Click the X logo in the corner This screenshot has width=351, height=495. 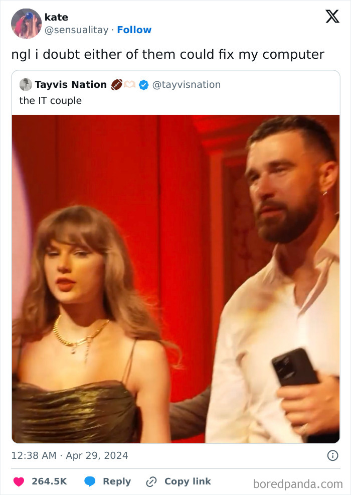tap(332, 17)
